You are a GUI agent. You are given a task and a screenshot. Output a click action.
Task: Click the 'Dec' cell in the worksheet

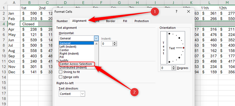14,72
